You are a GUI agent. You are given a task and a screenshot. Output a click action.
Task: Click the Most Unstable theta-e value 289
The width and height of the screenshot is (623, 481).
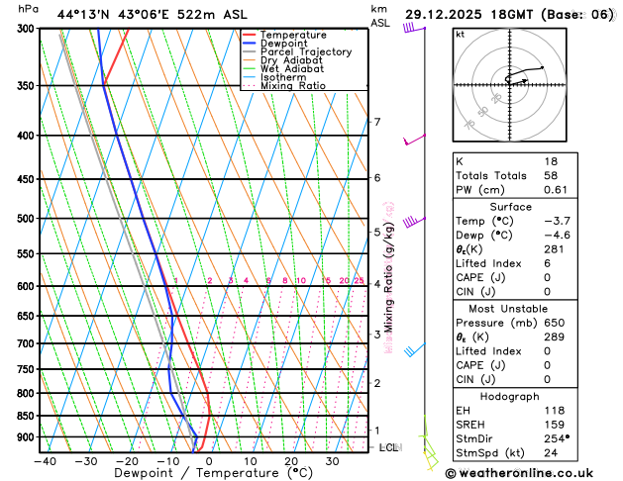[555, 337]
